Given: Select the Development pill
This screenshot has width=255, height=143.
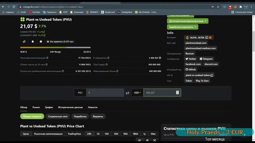Looking at the screenshot, I should pyautogui.click(x=80, y=116).
